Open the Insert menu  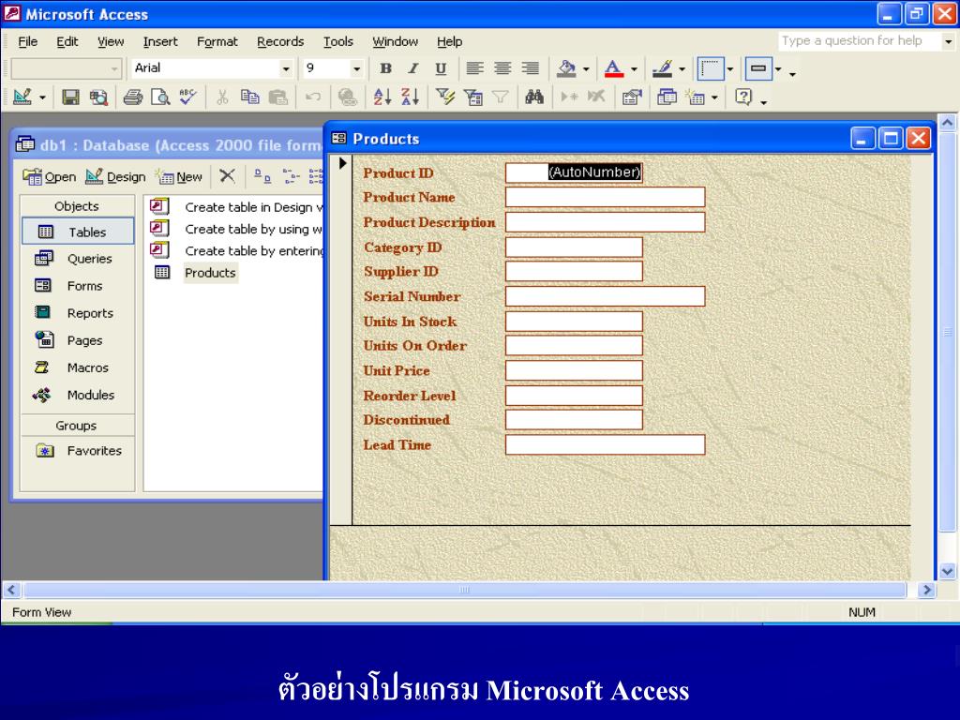(160, 41)
